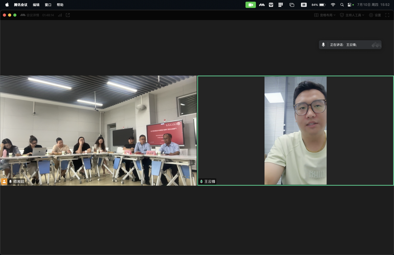Open the 编辑 menu
394x255 pixels.
(36, 5)
